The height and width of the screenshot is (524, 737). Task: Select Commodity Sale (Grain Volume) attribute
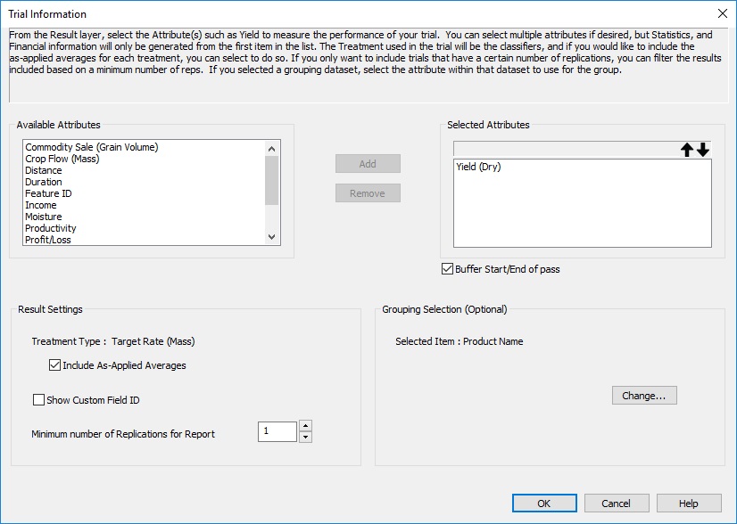91,147
